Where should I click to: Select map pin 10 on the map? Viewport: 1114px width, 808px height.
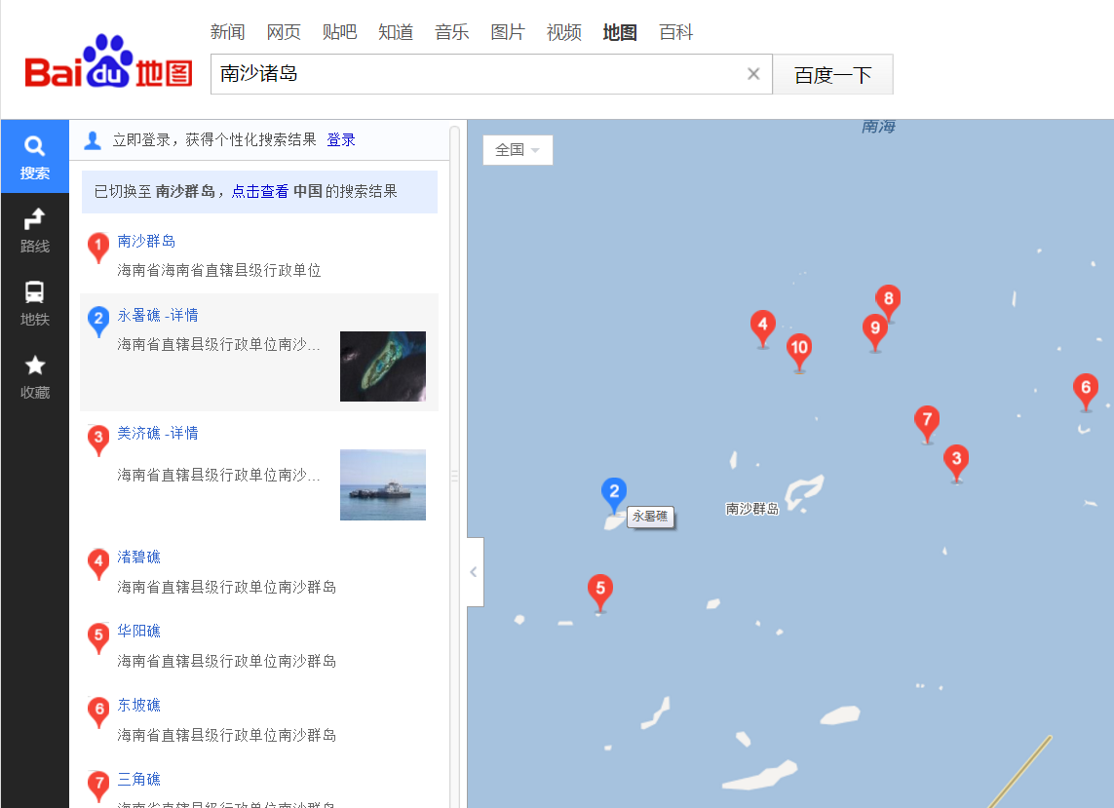pyautogui.click(x=799, y=351)
